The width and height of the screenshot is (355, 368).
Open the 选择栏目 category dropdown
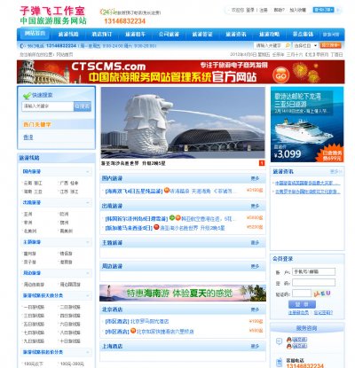coord(305,45)
